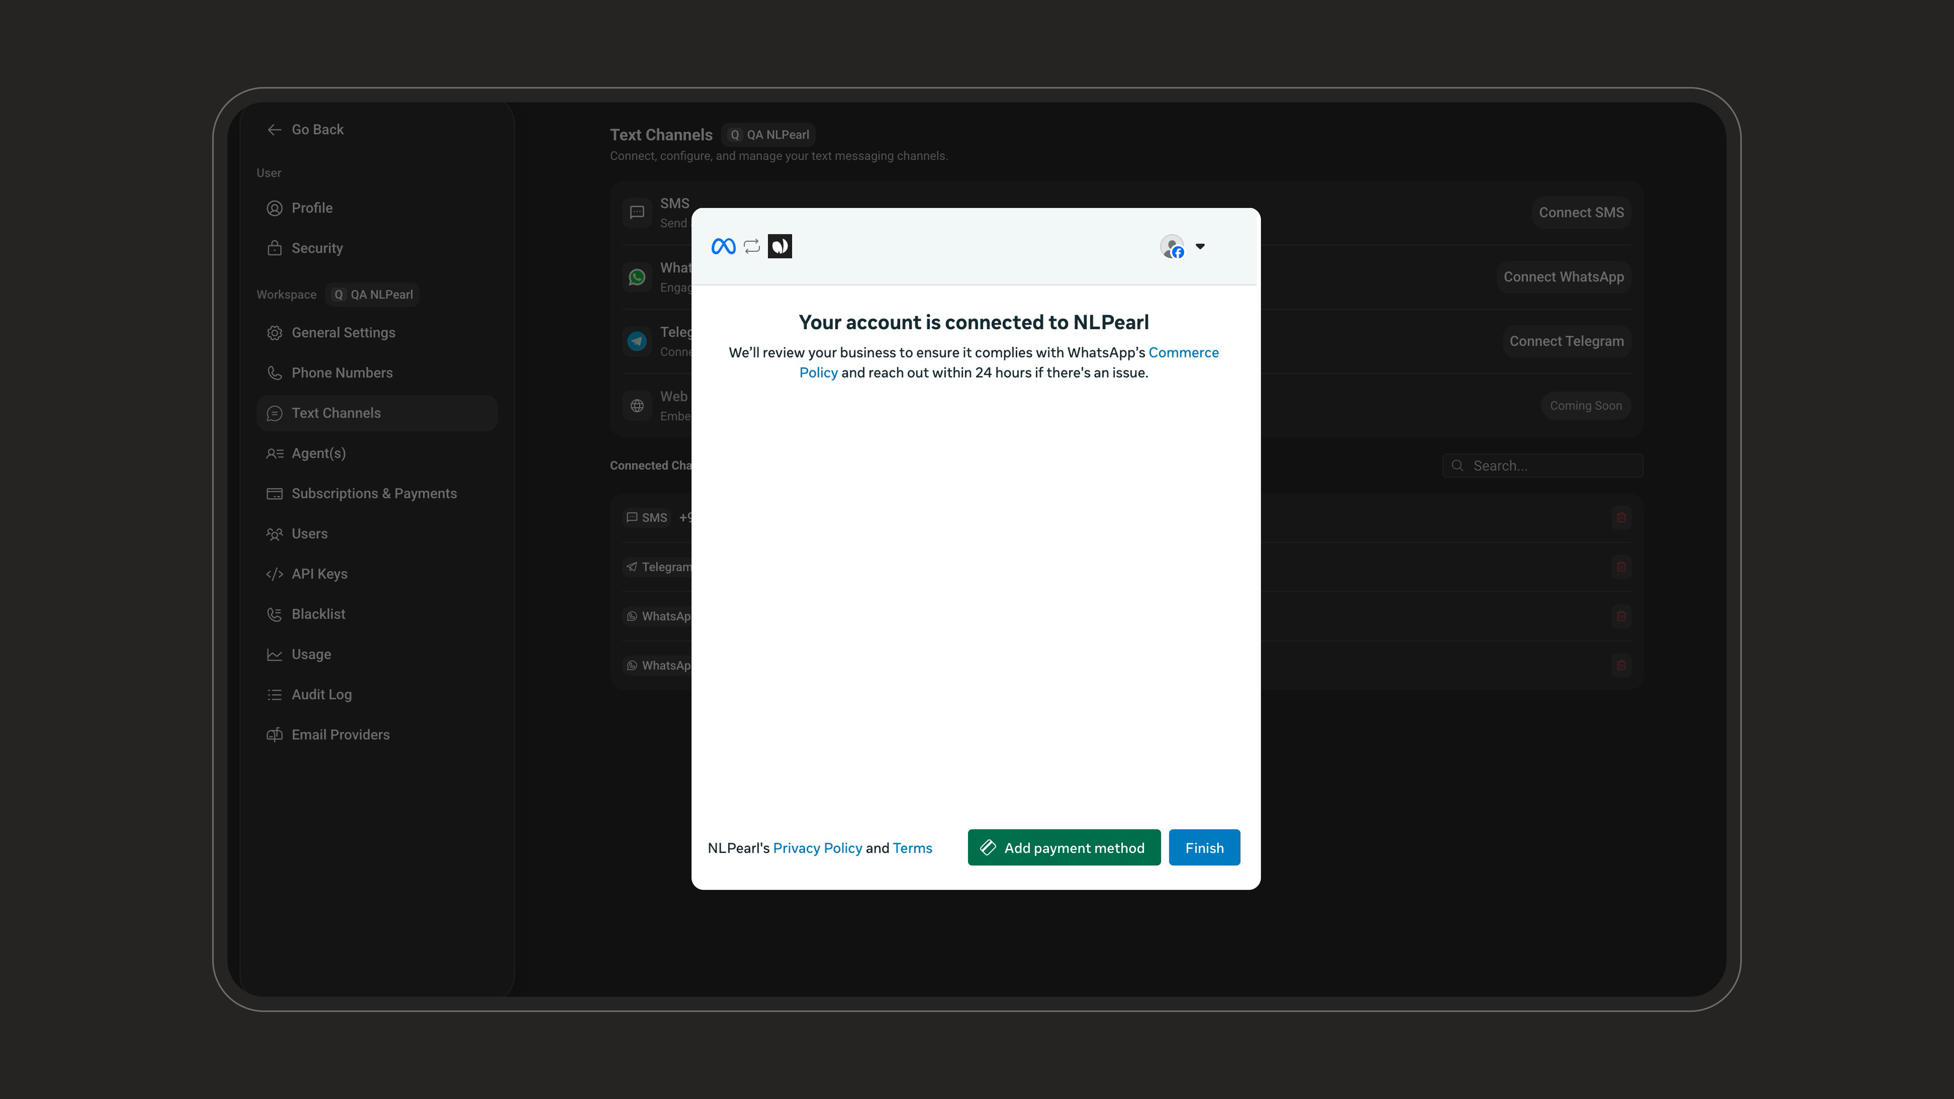Click the WhatsApp channel logo icon

(637, 277)
